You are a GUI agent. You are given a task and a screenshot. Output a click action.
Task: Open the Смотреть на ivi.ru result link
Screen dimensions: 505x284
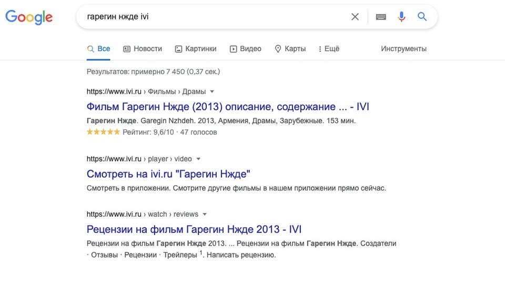(168, 174)
